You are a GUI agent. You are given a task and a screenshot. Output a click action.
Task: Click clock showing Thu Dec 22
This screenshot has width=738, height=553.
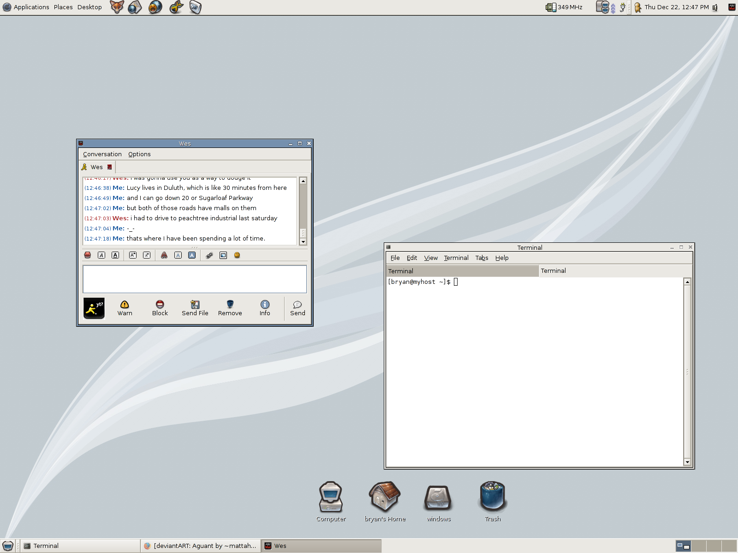(677, 7)
